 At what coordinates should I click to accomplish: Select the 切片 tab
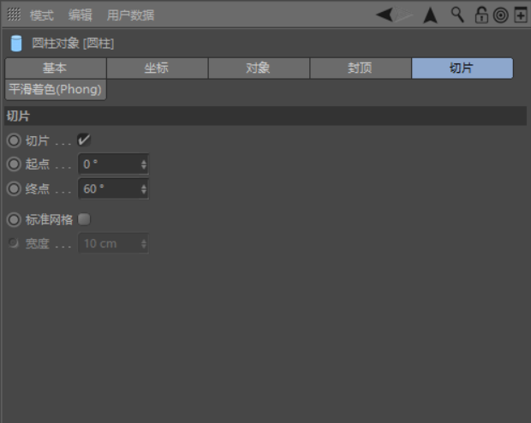pos(462,68)
